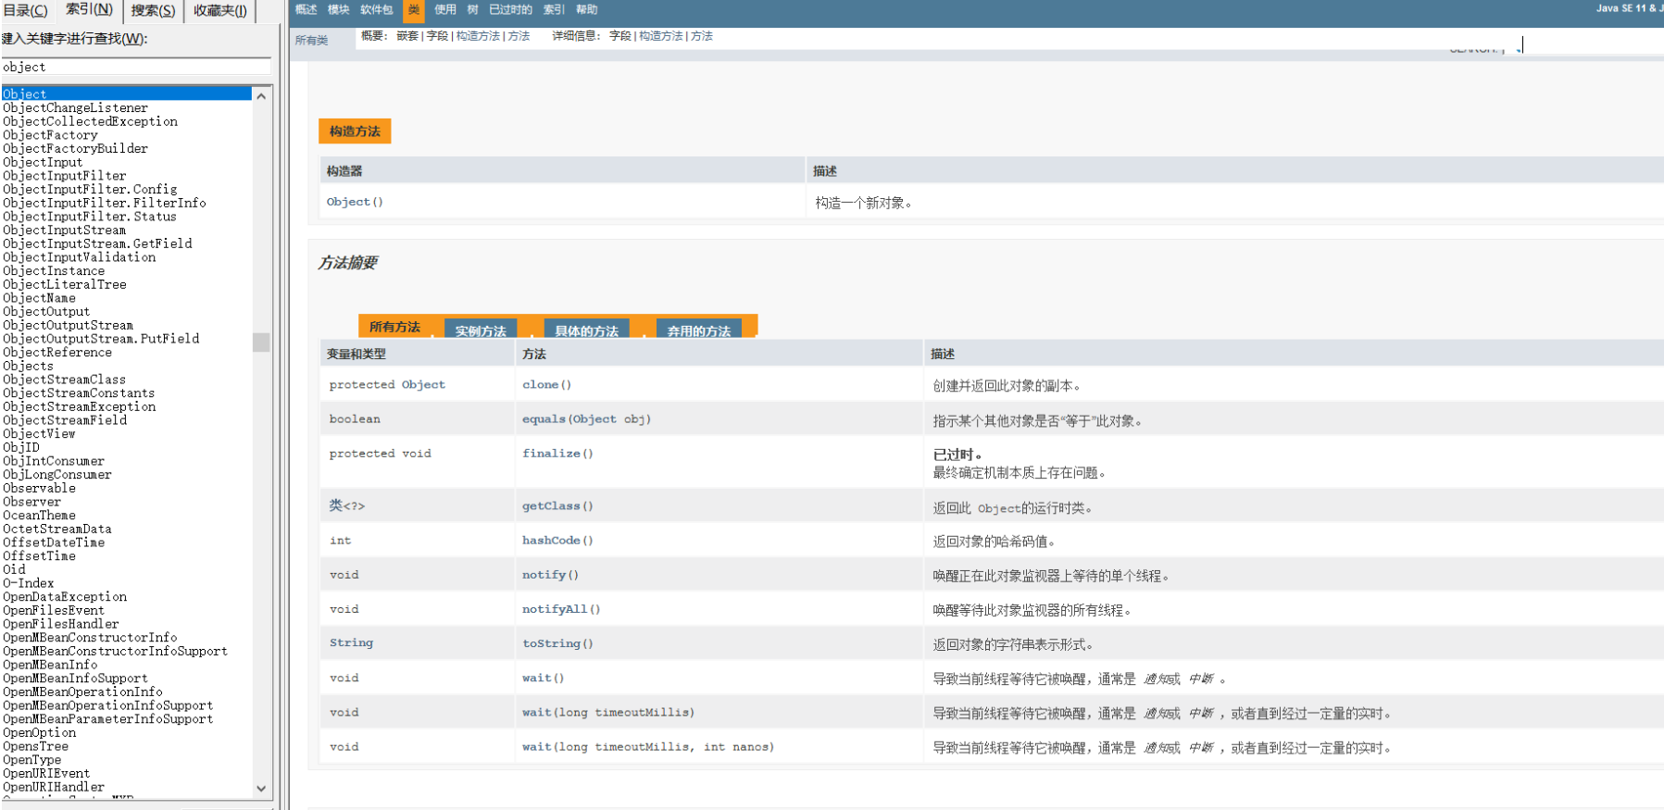Viewport: 1664px width, 810px height.
Task: Select Objects entry in index list
Action: pos(28,366)
